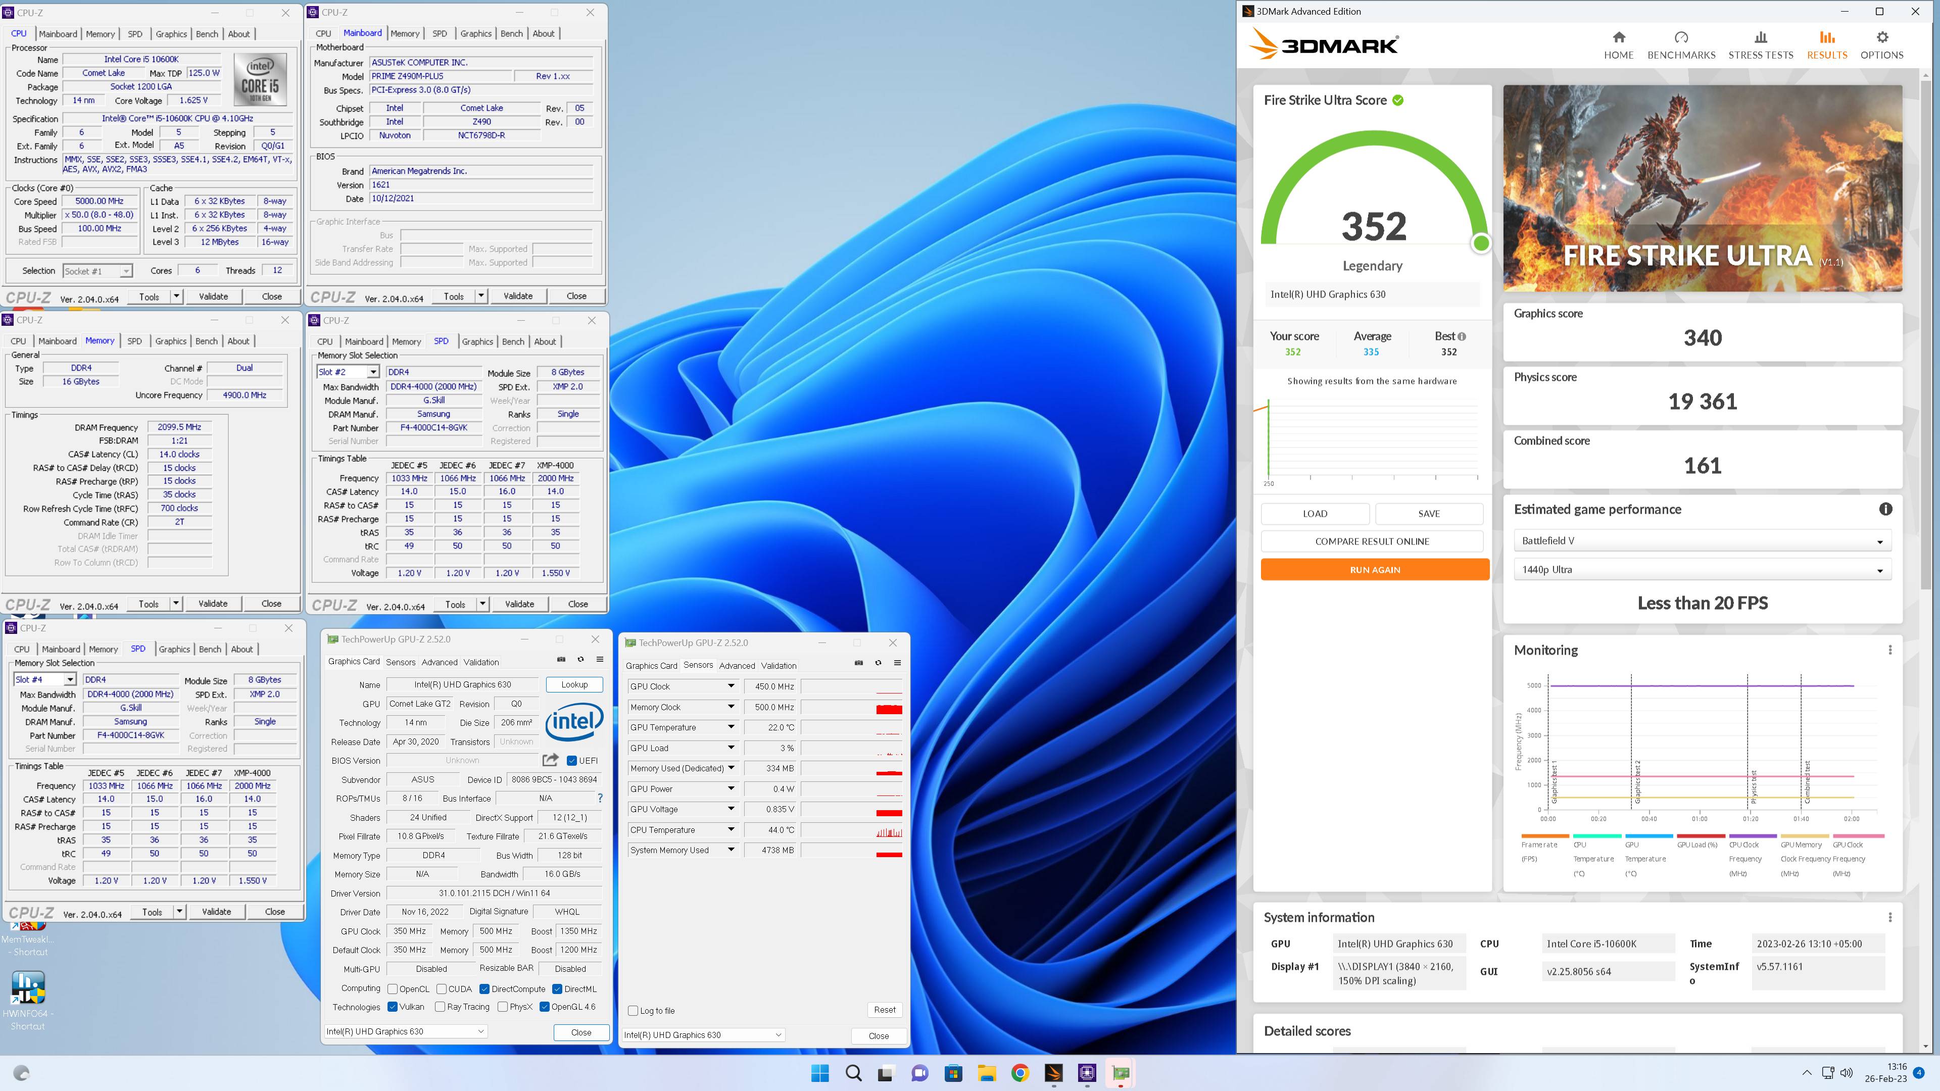
Task: Click the Bus Interface question mark
Action: click(600, 798)
